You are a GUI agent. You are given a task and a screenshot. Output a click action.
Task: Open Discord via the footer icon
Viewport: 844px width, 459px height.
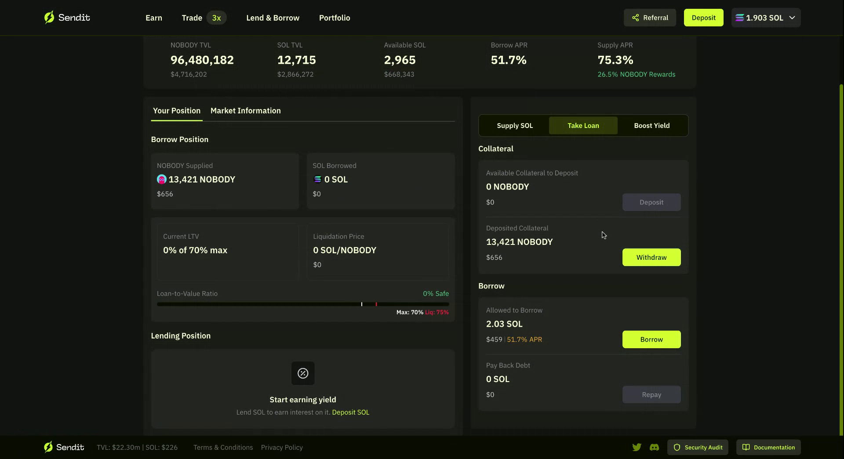[655, 447]
